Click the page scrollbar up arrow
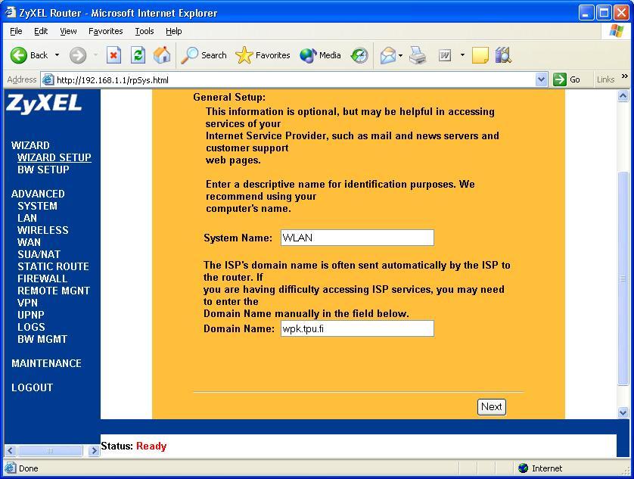This screenshot has height=479, width=634. point(623,96)
